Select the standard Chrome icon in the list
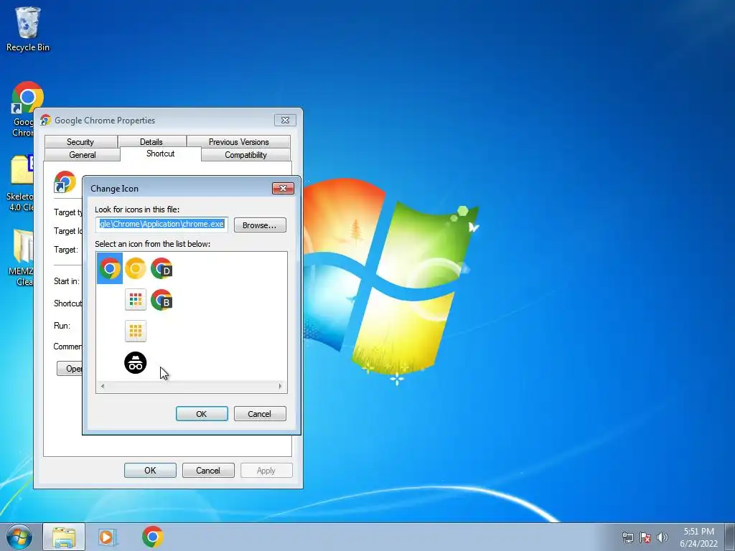This screenshot has height=551, width=735. pyautogui.click(x=110, y=268)
